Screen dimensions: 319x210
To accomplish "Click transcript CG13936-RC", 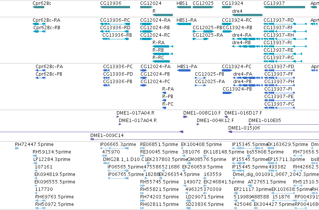I will 114,24.
